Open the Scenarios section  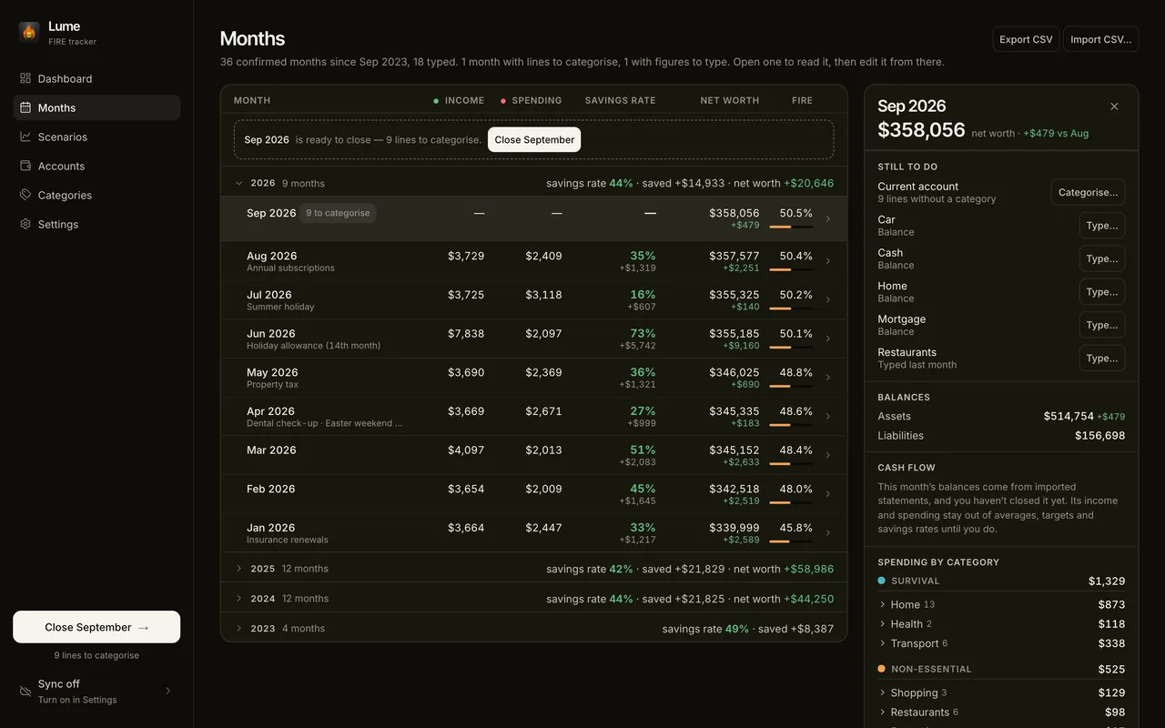96,136
